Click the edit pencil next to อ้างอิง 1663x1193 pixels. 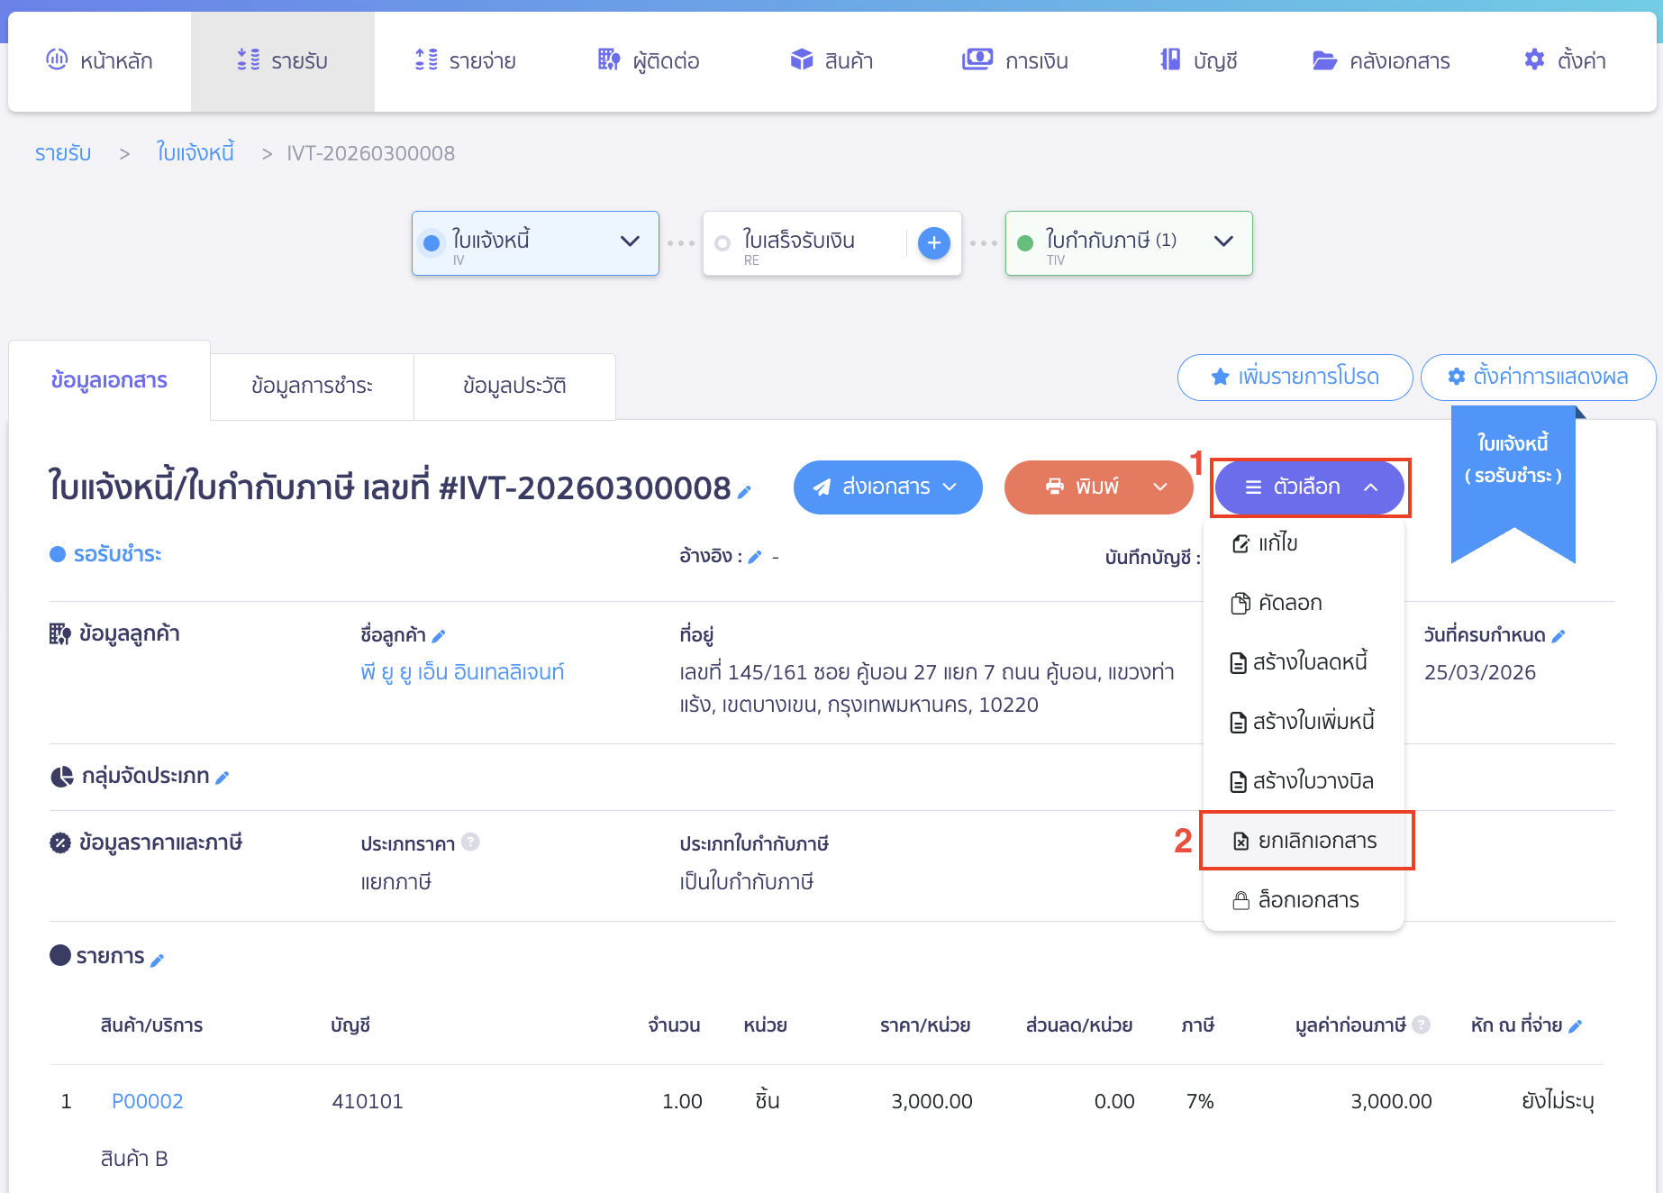pos(755,557)
